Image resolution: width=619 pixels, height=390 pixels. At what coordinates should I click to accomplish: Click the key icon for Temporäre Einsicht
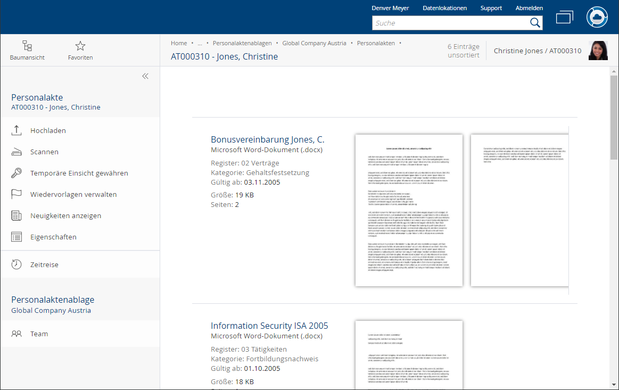(x=16, y=173)
